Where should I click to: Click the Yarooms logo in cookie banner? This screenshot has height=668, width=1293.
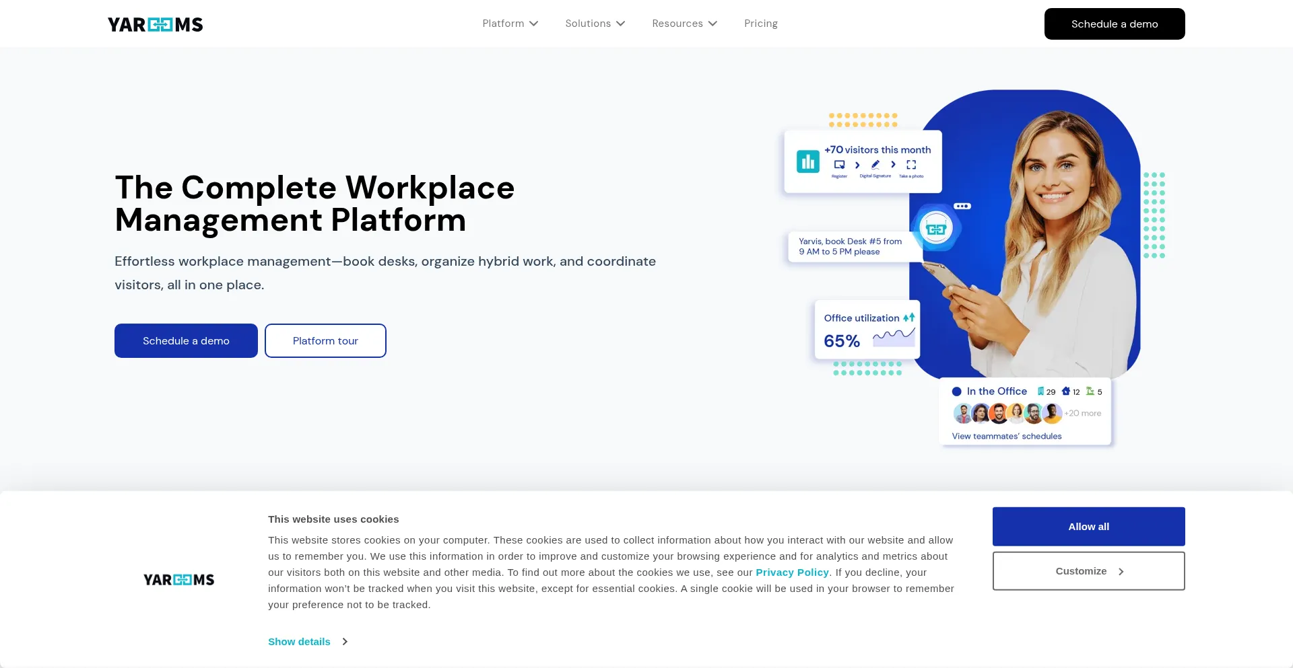[x=178, y=580]
